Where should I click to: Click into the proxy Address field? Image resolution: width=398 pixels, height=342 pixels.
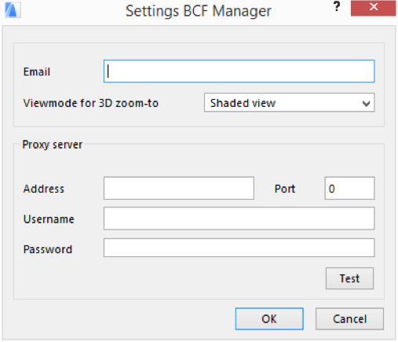click(179, 188)
